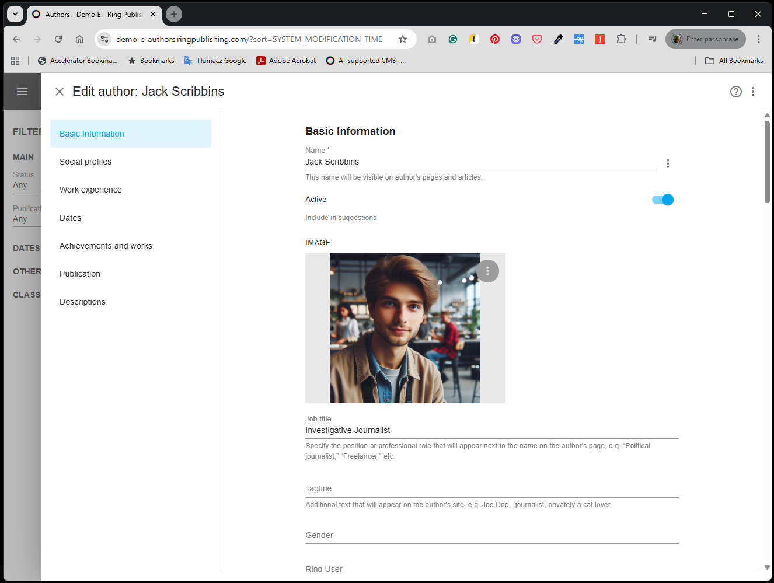Toggle the Active switch off
This screenshot has width=774, height=583.
pyautogui.click(x=663, y=200)
